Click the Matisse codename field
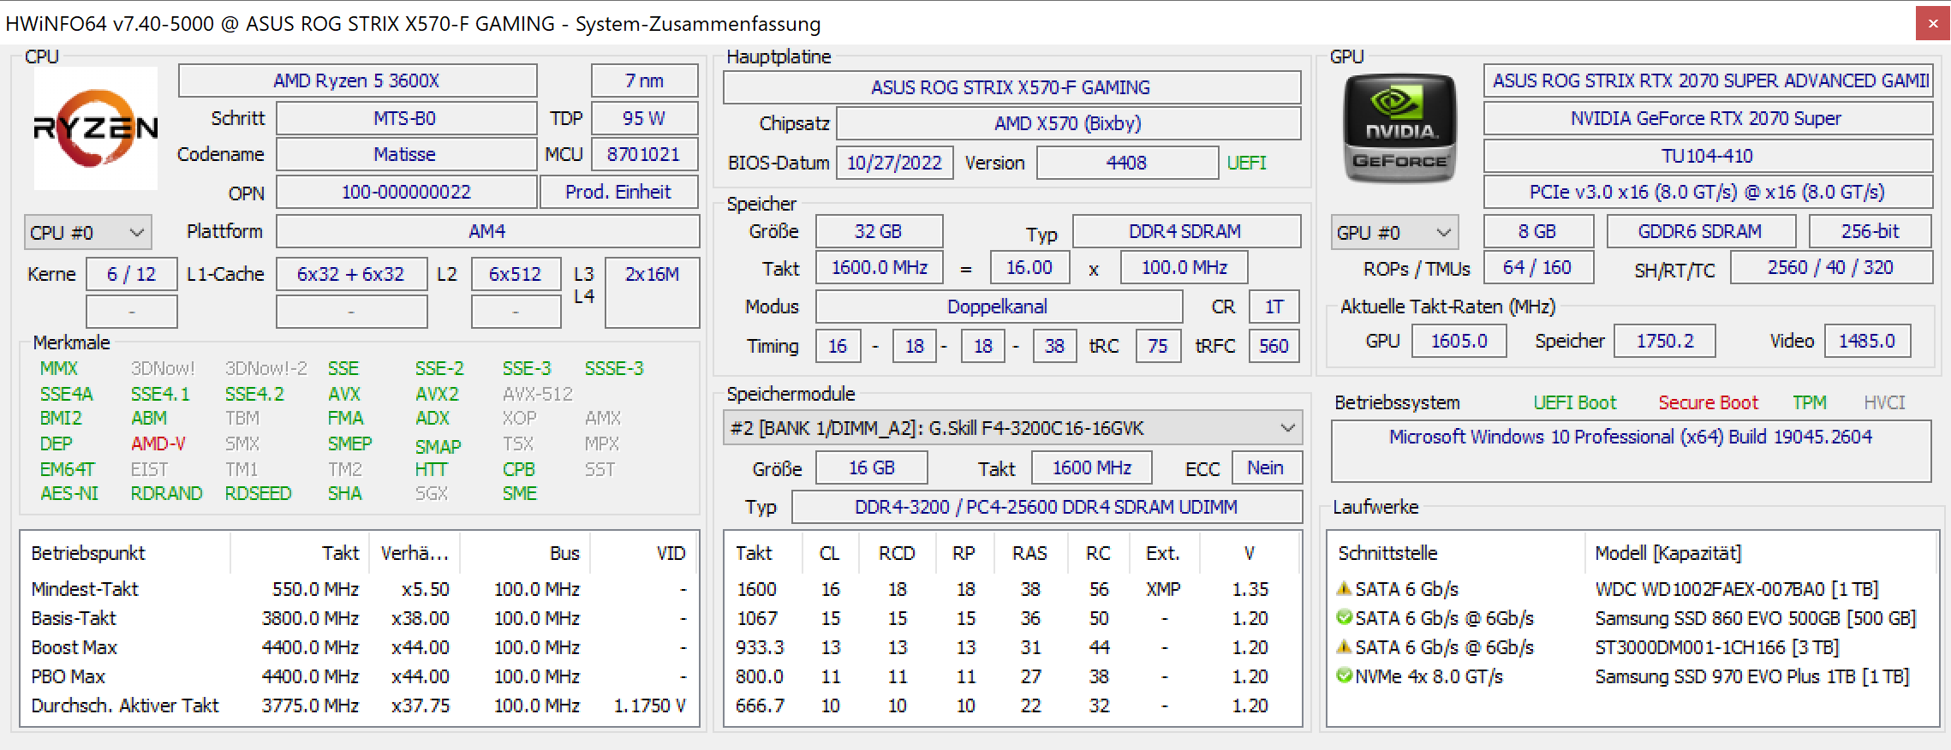 coord(406,154)
